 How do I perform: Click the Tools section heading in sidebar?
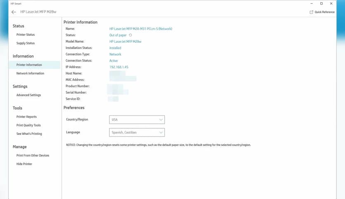(x=17, y=108)
